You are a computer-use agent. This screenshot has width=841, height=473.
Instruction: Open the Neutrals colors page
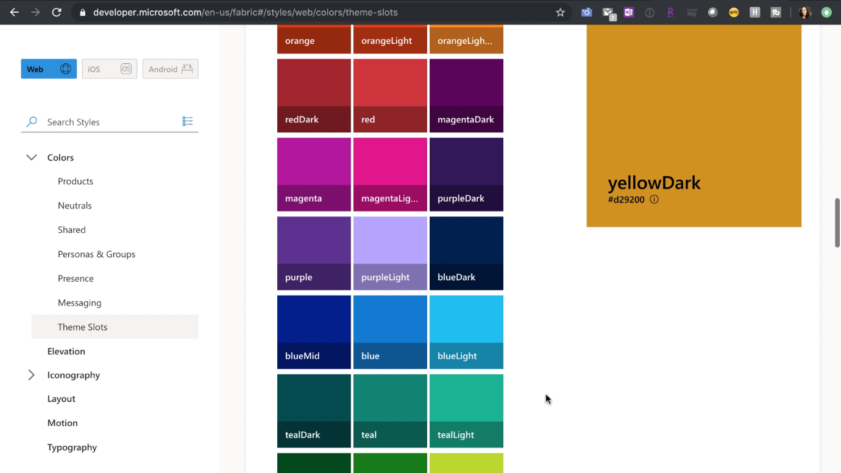75,205
